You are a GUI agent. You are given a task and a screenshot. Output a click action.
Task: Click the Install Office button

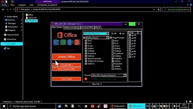pos(67,57)
